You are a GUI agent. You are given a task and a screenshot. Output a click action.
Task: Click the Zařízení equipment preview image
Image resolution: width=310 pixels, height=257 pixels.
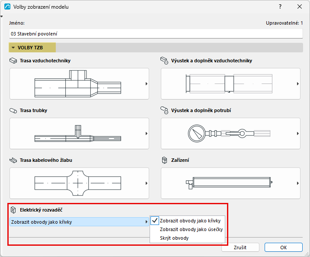click(229, 183)
